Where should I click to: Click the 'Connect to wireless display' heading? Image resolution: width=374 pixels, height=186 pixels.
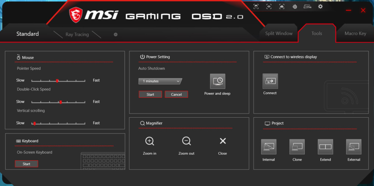point(294,57)
